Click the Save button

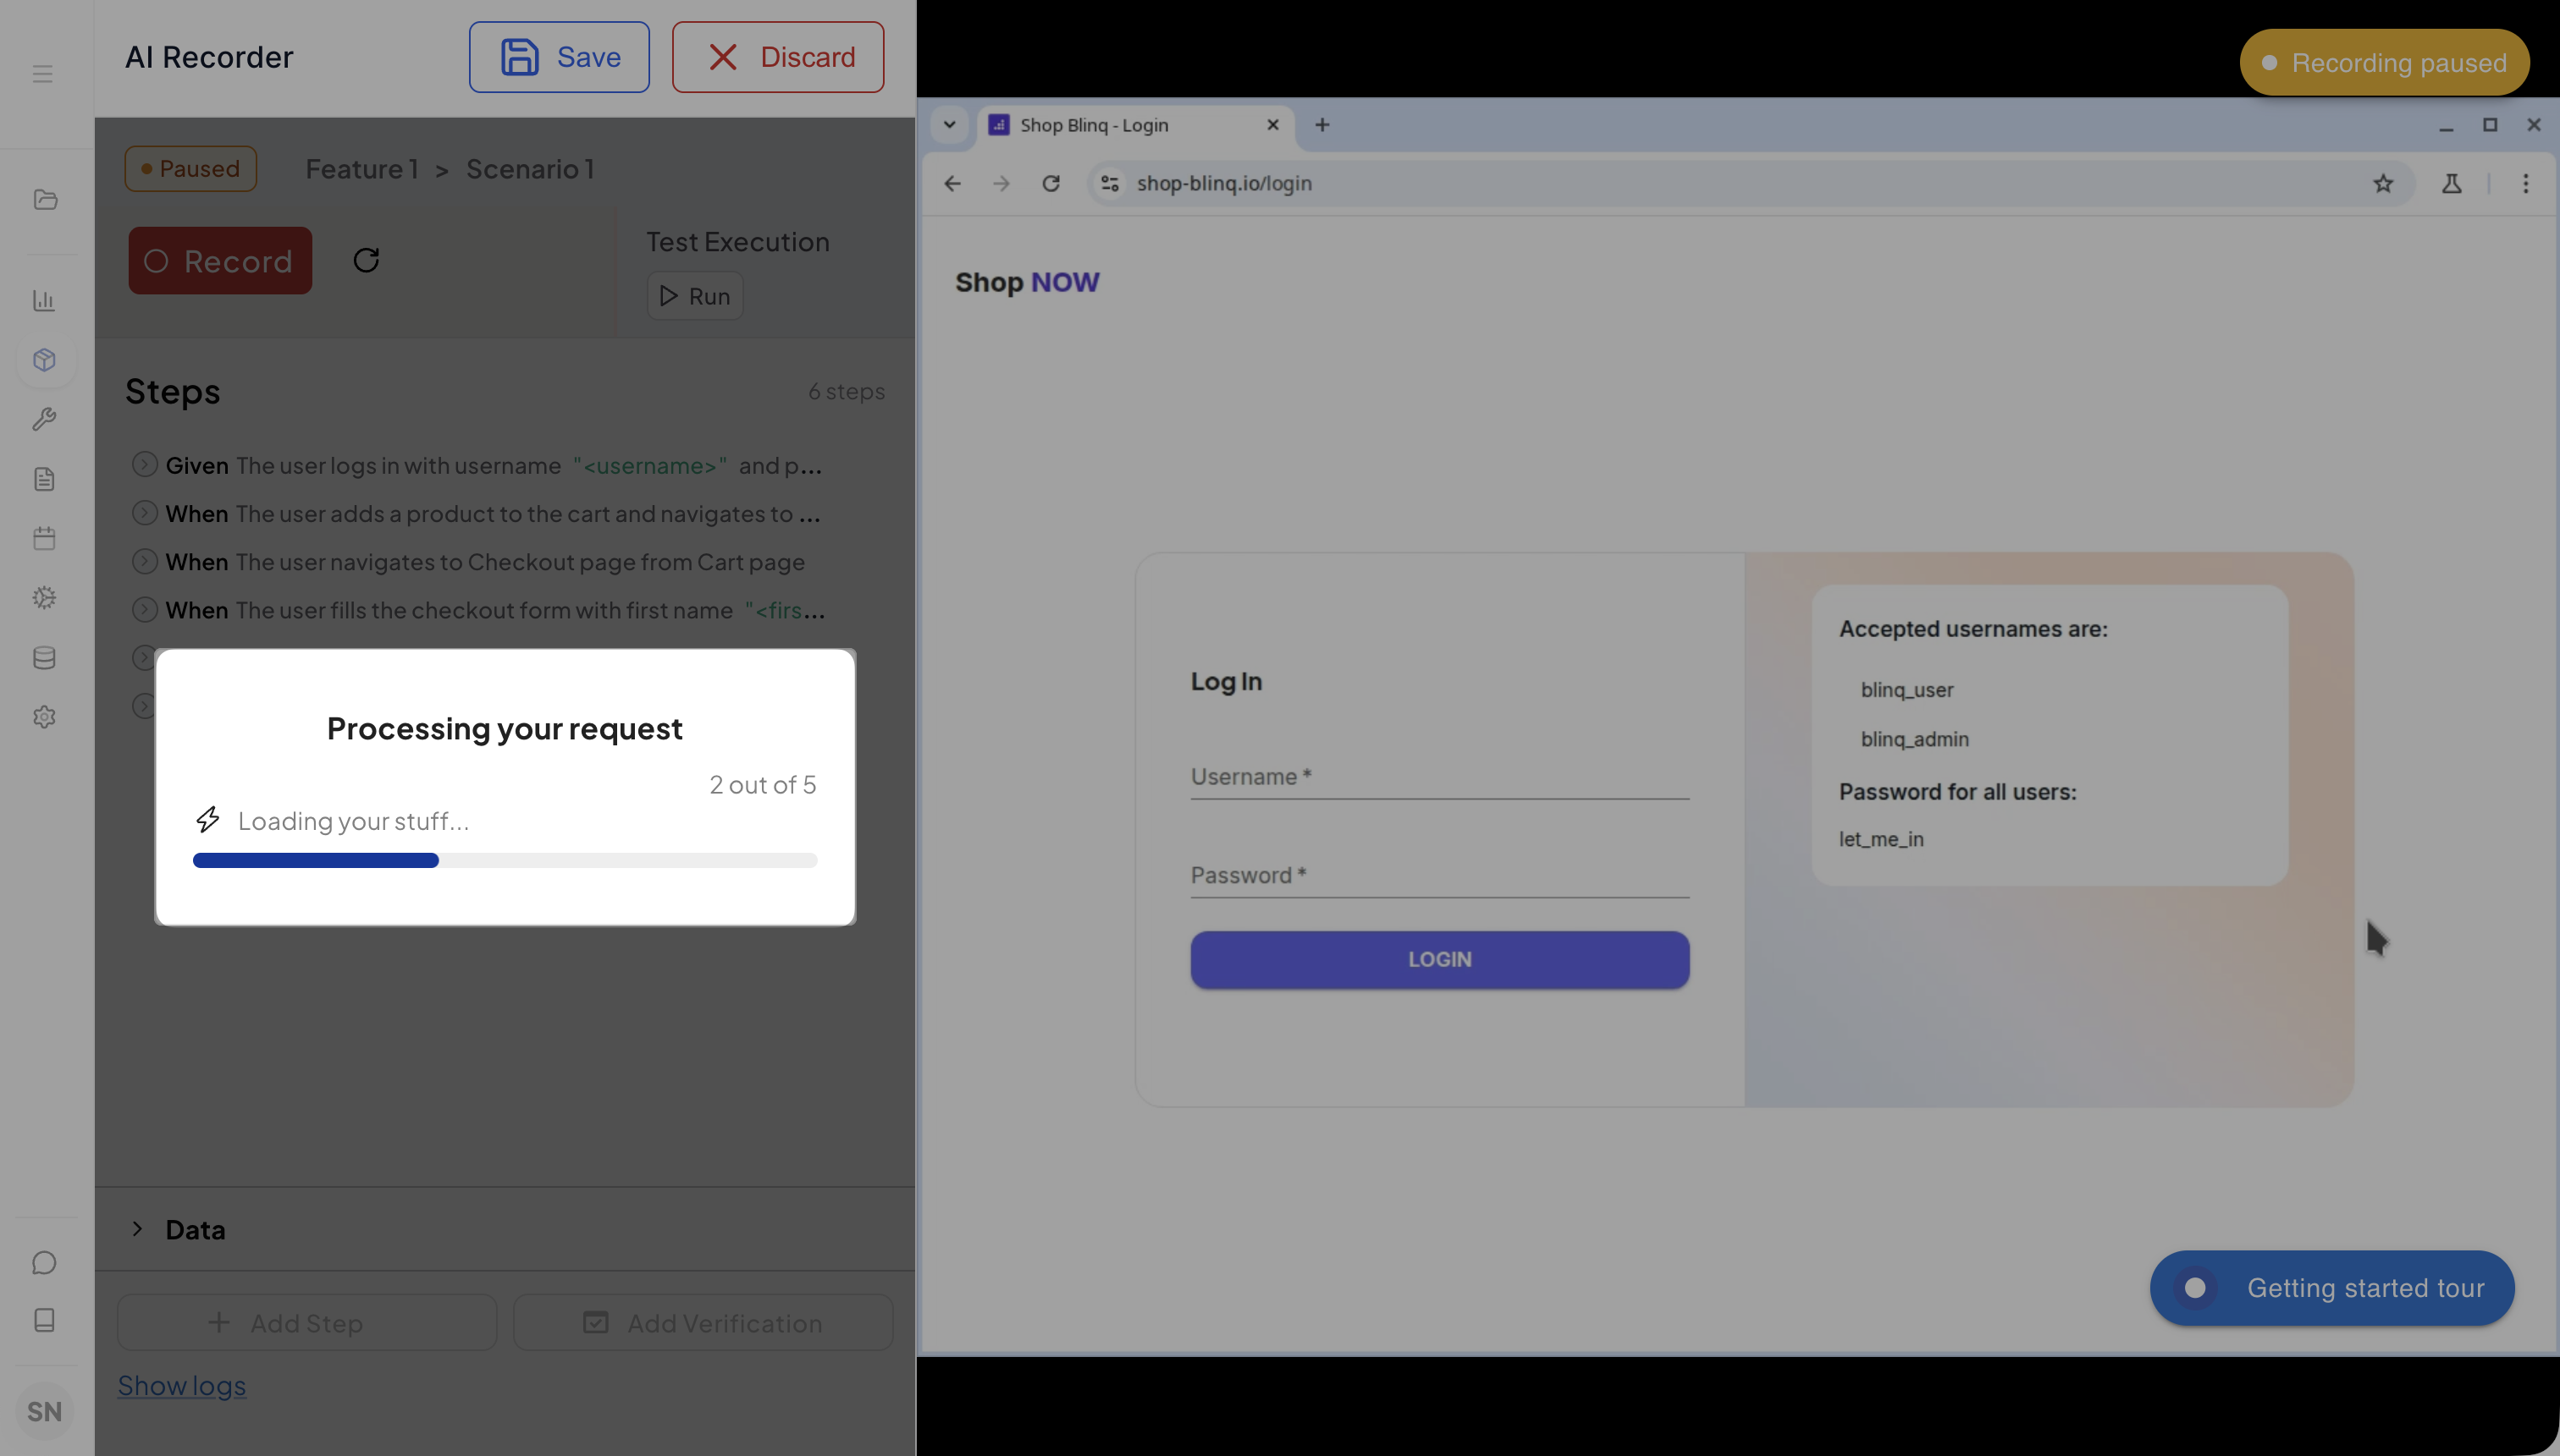(x=560, y=57)
